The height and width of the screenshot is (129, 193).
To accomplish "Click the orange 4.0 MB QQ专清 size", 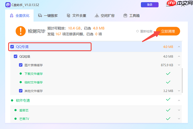I will click(168, 47).
